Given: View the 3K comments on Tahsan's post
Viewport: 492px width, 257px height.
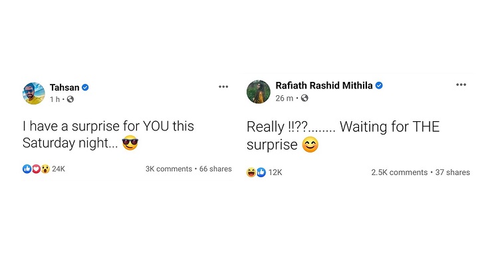Looking at the screenshot, I should click(x=169, y=169).
